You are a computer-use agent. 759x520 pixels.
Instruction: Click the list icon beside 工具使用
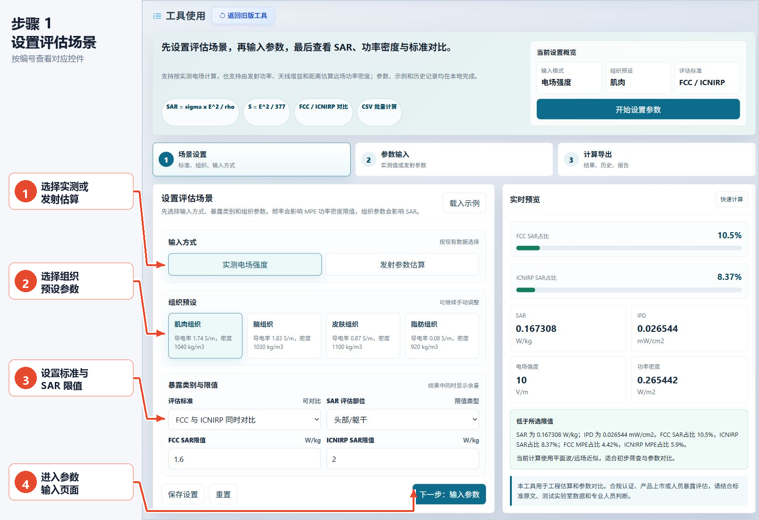(x=157, y=16)
